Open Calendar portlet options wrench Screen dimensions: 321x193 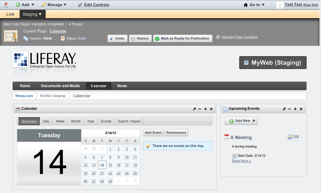(194, 109)
